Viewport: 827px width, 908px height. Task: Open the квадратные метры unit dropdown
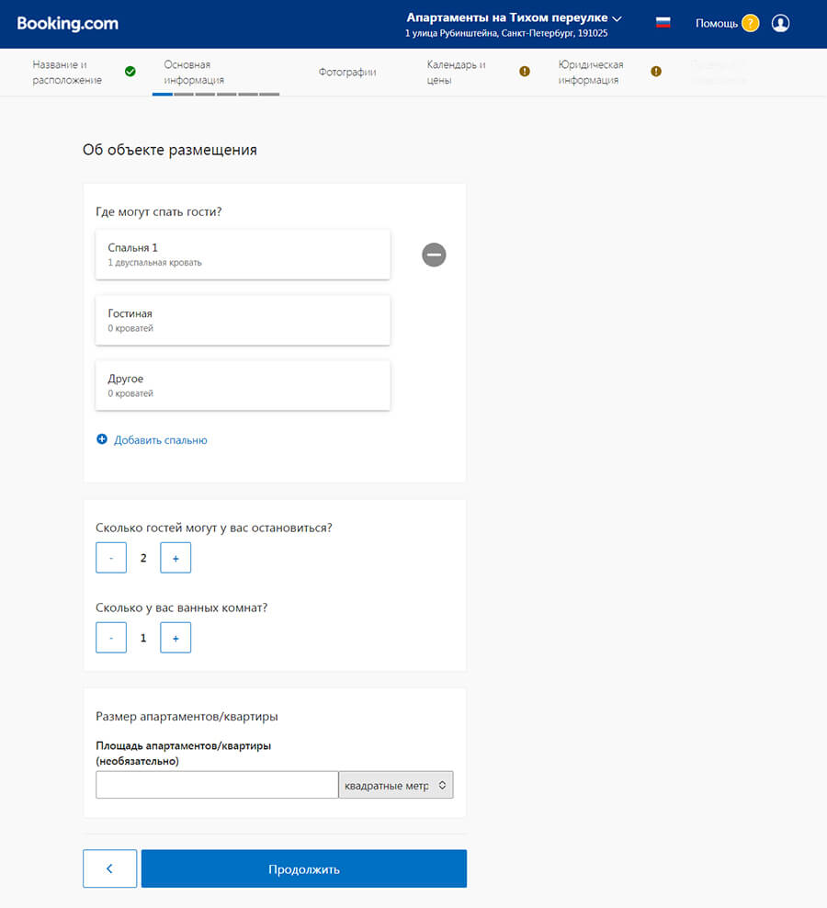coord(395,785)
